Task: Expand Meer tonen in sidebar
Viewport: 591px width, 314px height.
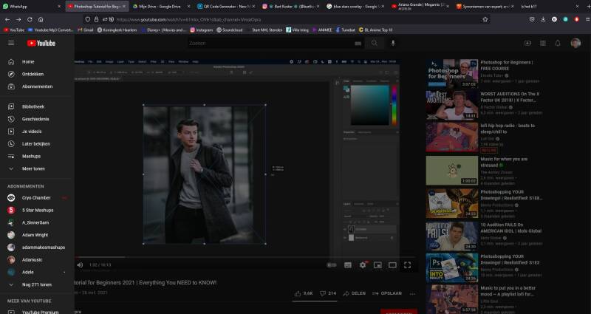Action: pos(33,168)
